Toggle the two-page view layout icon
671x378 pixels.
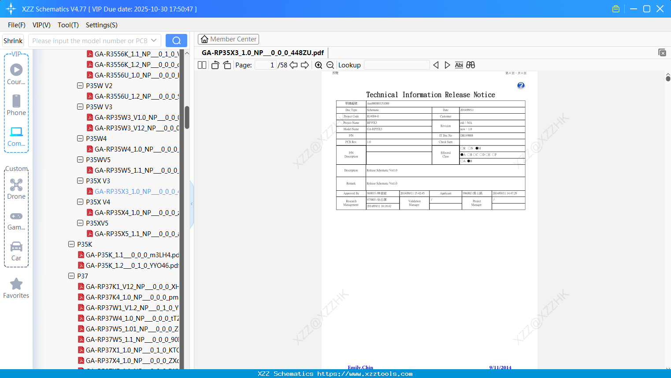coord(202,65)
